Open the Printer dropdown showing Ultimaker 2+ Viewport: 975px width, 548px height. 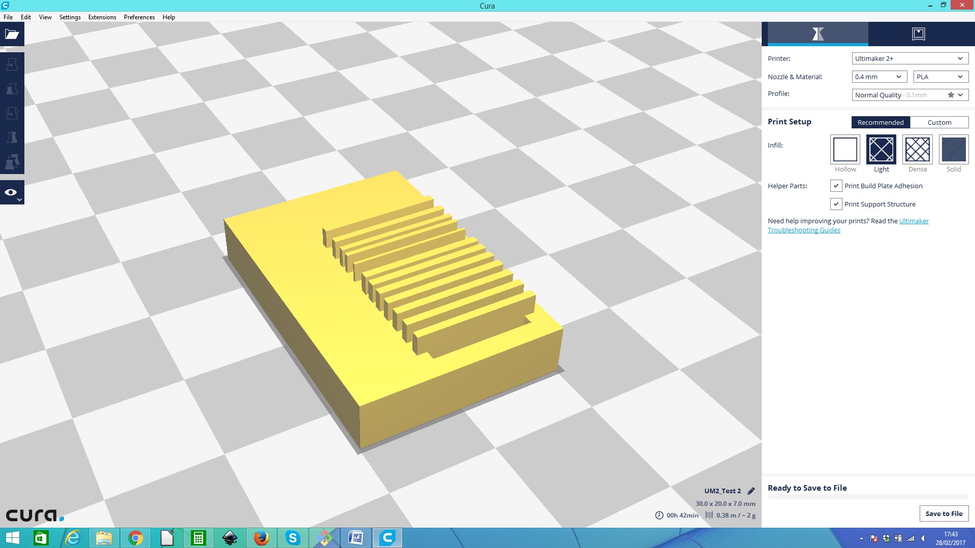(x=910, y=58)
